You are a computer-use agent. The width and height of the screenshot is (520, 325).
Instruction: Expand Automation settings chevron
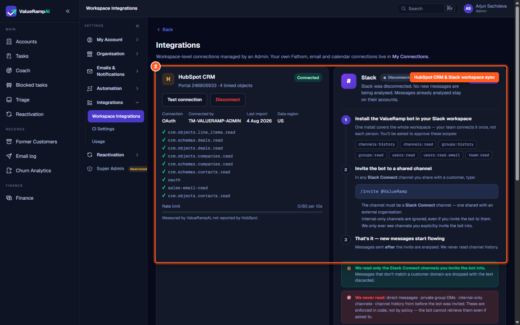pos(137,88)
